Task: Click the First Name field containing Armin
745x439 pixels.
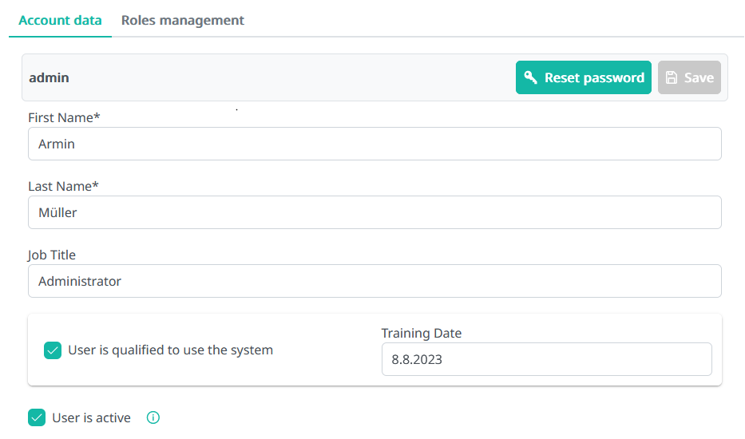Action: tap(374, 144)
